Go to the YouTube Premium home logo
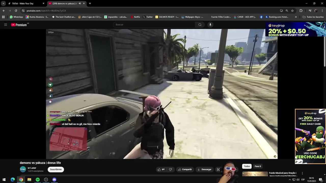Viewport: 326px width, 183px height. tap(19, 25)
